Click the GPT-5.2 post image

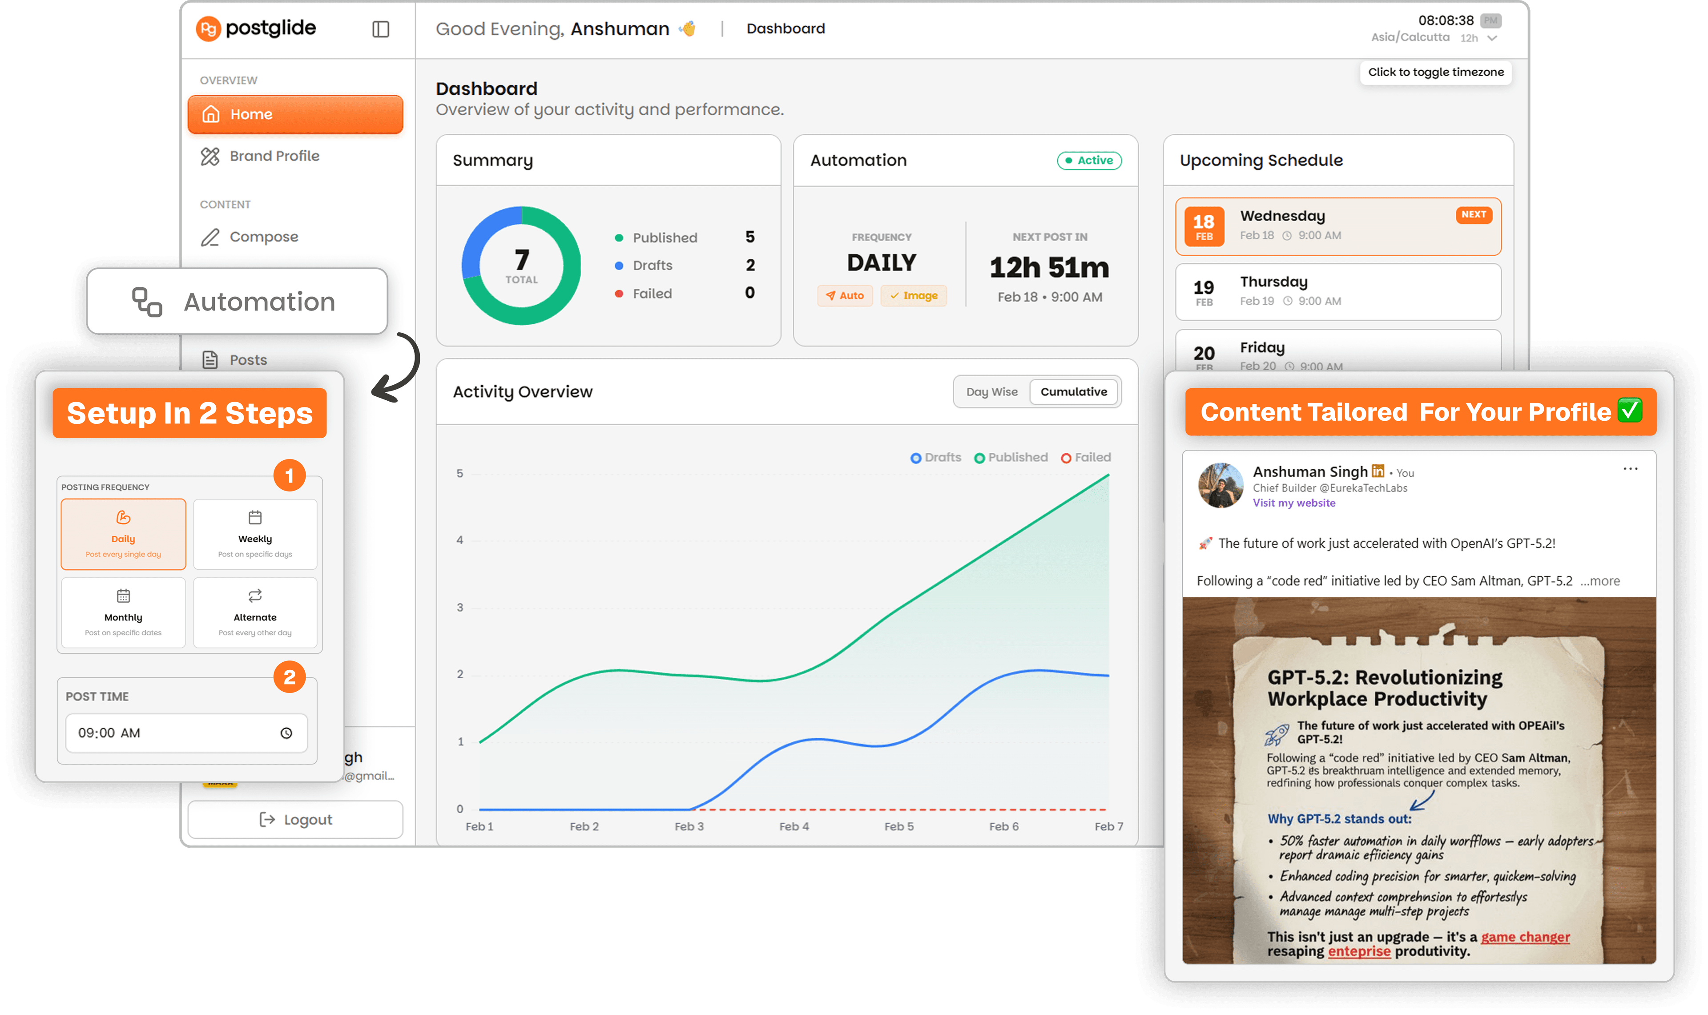(x=1419, y=781)
